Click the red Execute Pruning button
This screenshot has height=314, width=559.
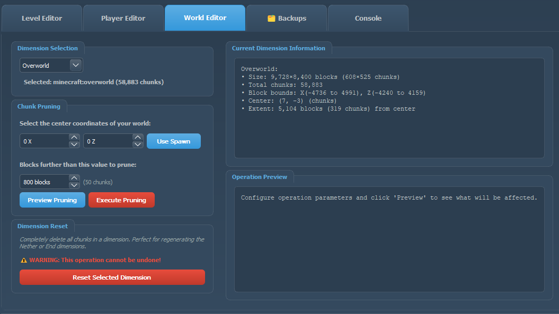(121, 200)
